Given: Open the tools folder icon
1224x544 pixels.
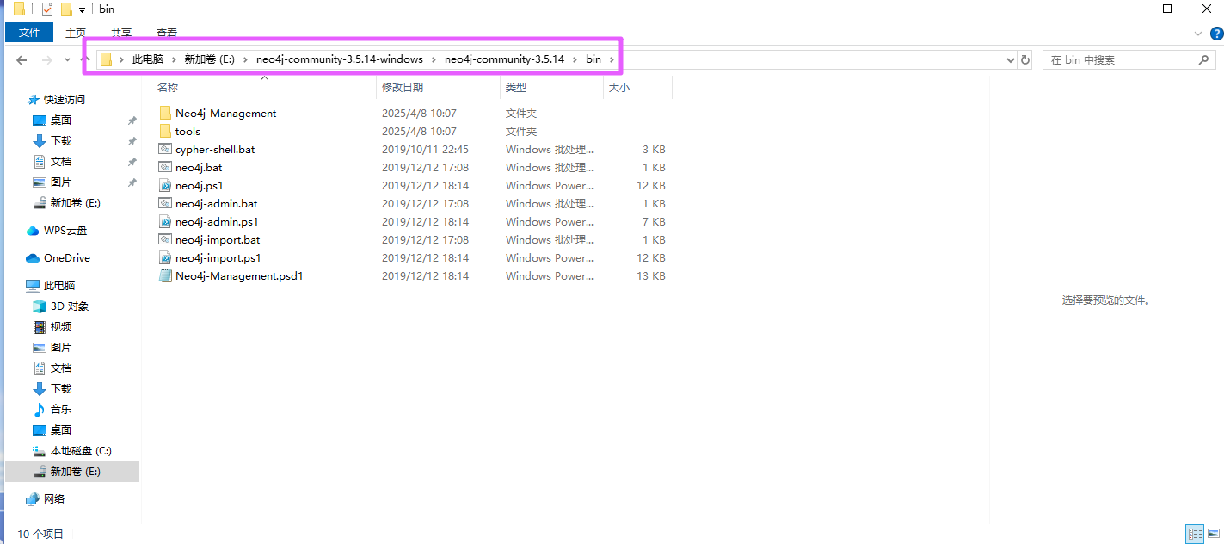Looking at the screenshot, I should (166, 131).
